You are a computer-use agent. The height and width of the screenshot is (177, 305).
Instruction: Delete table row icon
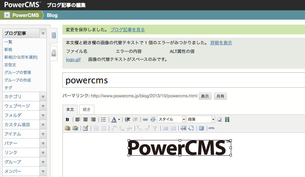tap(129, 128)
